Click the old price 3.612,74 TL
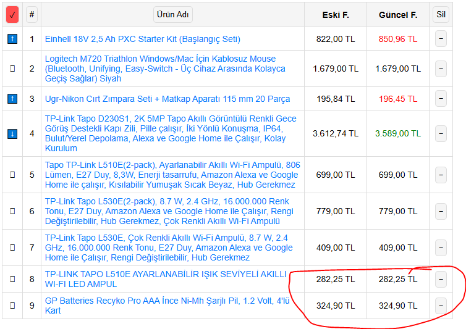The image size is (466, 329). click(336, 133)
